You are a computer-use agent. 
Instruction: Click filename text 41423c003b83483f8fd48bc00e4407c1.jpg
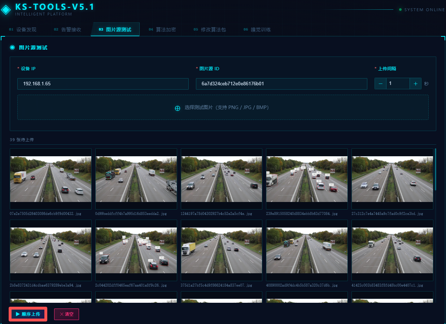click(x=387, y=285)
